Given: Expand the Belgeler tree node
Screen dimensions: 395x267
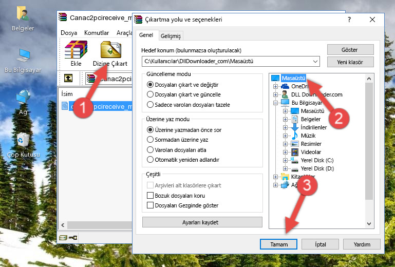Looking at the screenshot, I should 285,120.
